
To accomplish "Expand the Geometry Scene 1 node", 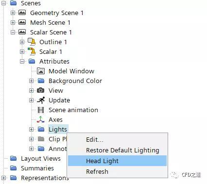I will 13,13.
